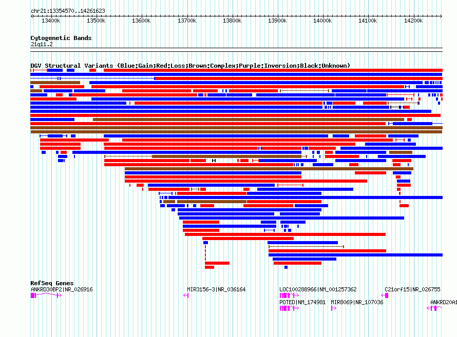Click the 13800k ruler label
The image size is (457, 337).
point(232,21)
